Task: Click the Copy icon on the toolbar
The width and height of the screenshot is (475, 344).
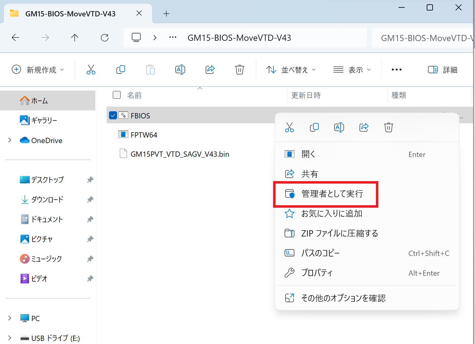Action: click(120, 70)
